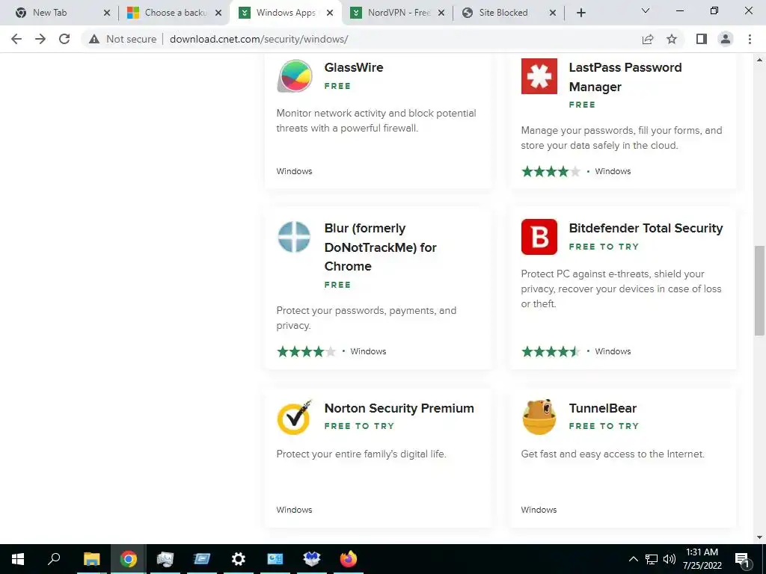Open the browser side panel
Viewport: 766px width, 574px height.
click(x=702, y=39)
